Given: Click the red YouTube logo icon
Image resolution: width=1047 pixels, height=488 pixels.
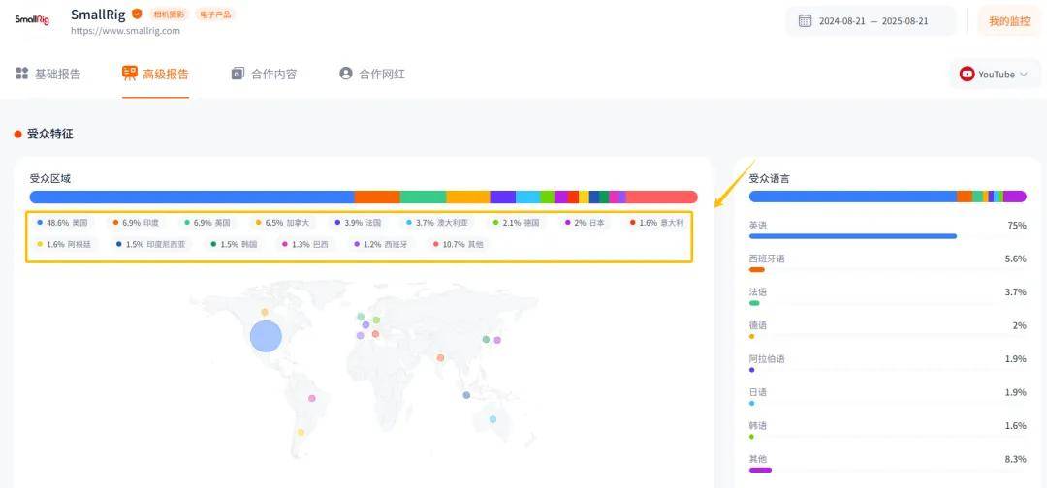Looking at the screenshot, I should tap(967, 74).
